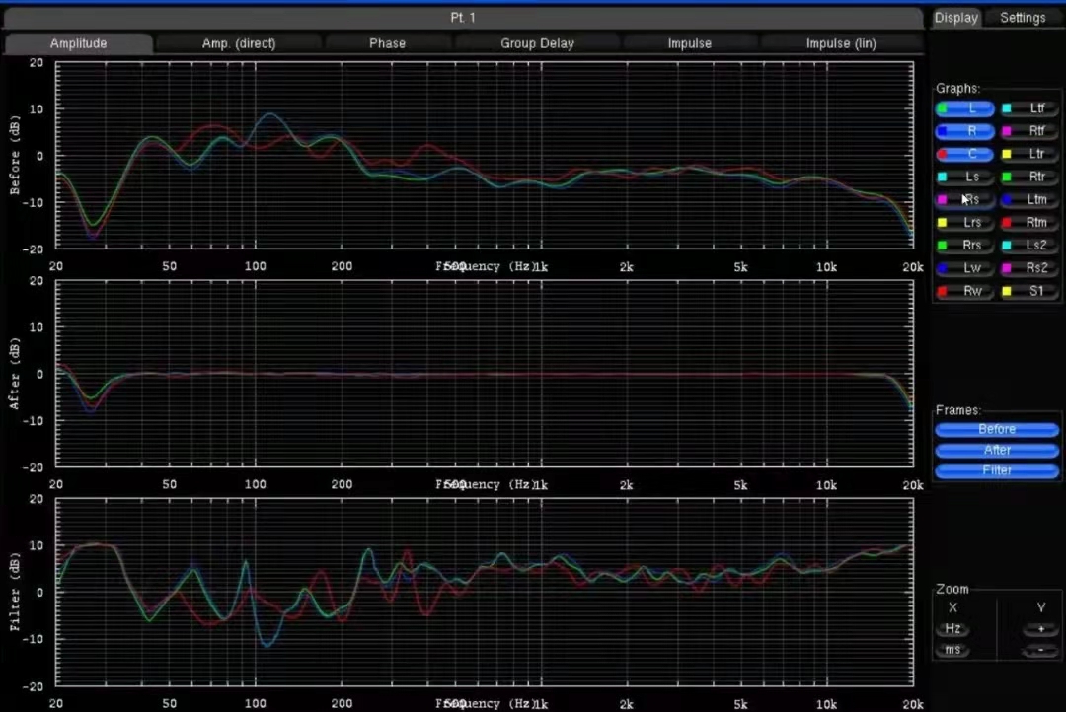1066x712 pixels.
Task: Switch to the Phase tab
Action: [387, 43]
